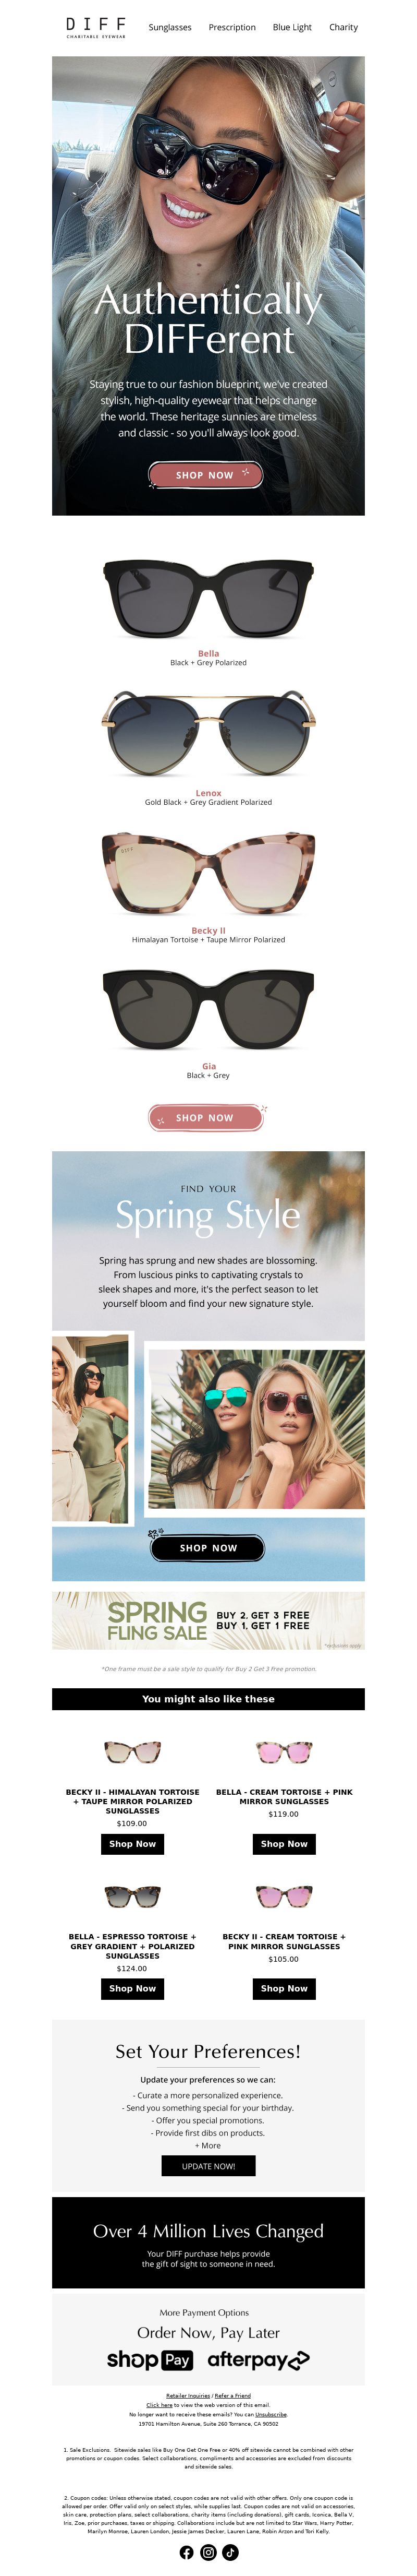
Task: Click the Spring Fling Sale banner
Action: (x=208, y=1620)
